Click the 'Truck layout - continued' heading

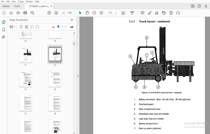154,21
